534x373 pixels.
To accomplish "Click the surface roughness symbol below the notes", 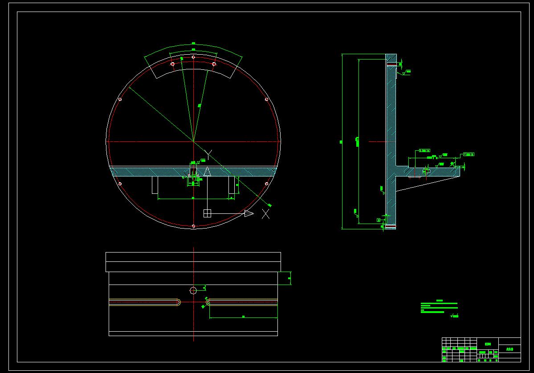I will point(455,316).
